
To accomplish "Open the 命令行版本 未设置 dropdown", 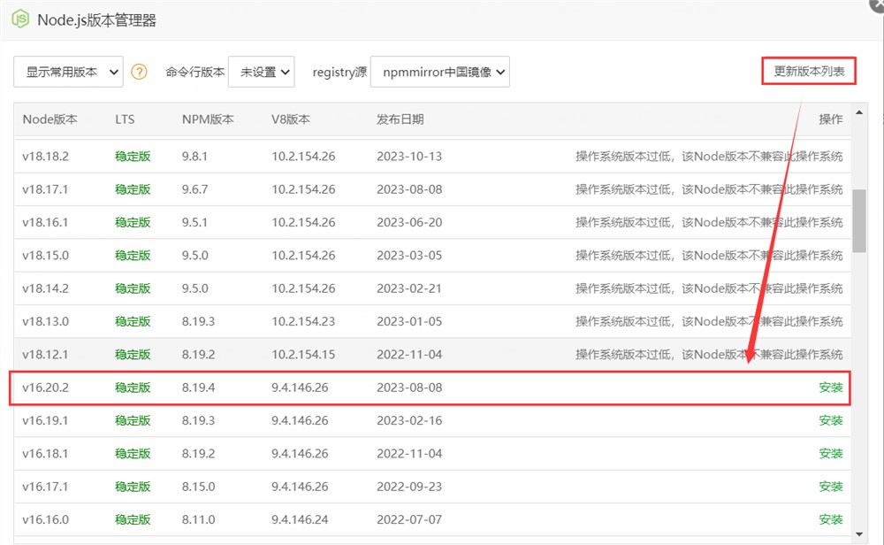I will click(261, 72).
